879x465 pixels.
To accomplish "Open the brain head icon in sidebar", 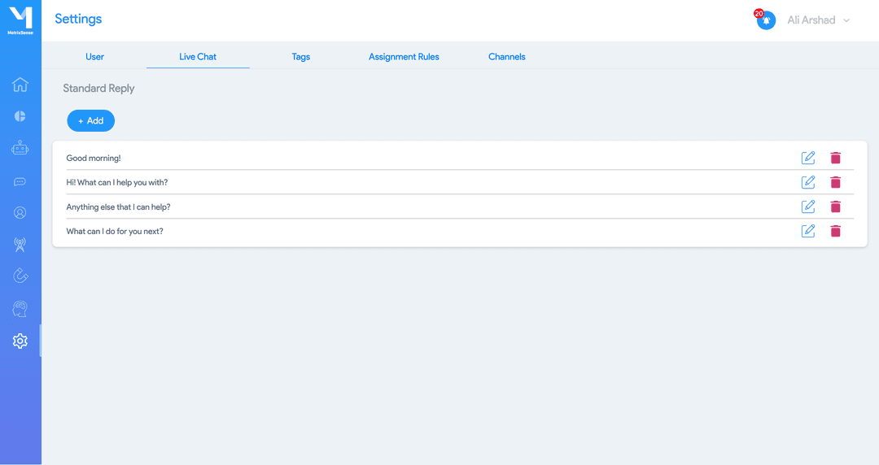I will click(x=20, y=308).
